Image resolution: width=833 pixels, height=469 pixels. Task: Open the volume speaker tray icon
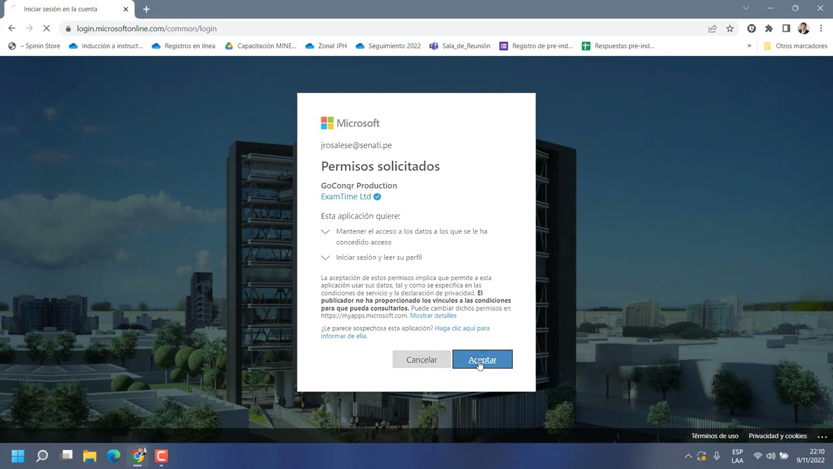[771, 456]
